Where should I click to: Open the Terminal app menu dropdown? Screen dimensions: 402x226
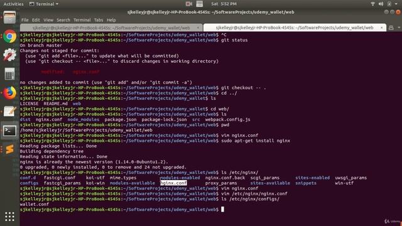pos(44,4)
